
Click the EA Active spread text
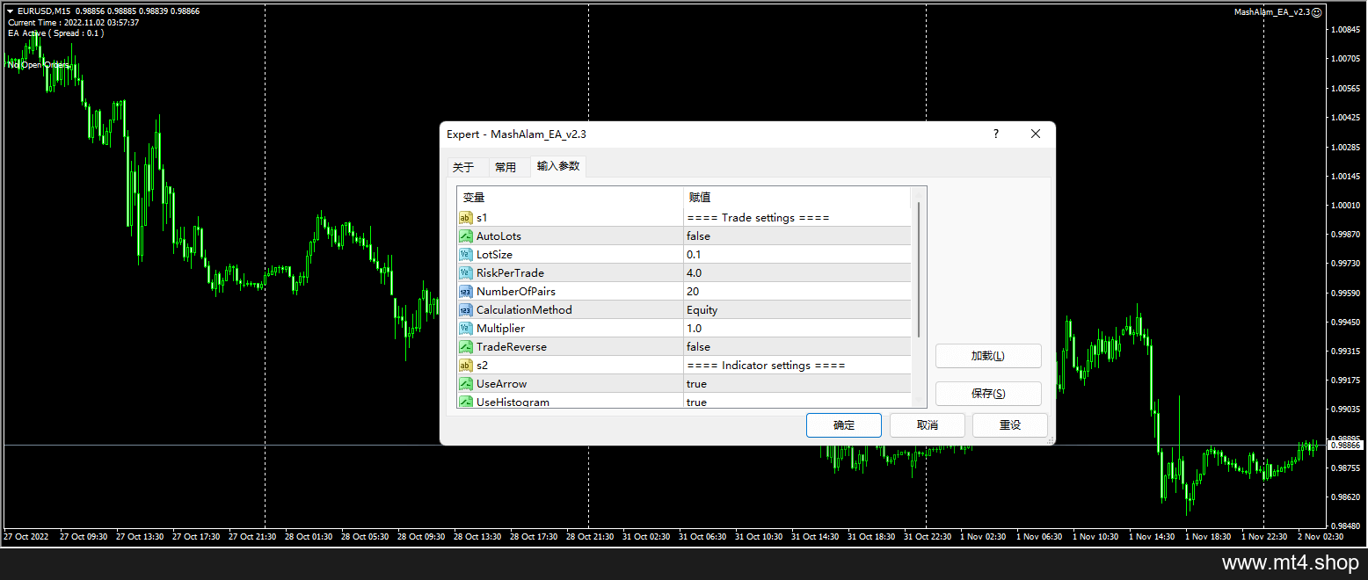pos(55,33)
